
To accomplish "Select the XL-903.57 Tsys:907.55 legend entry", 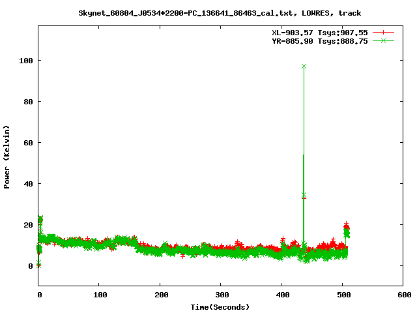I will pos(320,33).
